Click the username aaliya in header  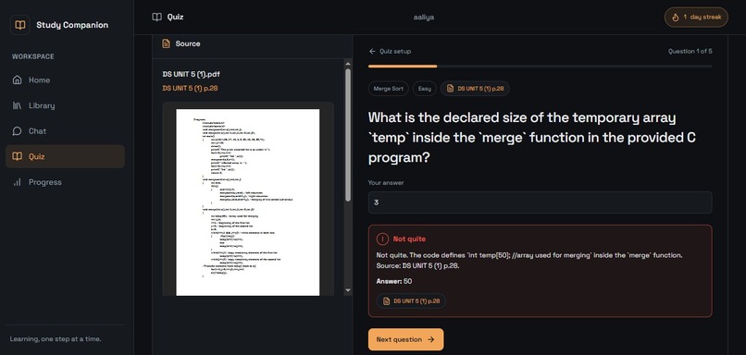click(x=424, y=18)
